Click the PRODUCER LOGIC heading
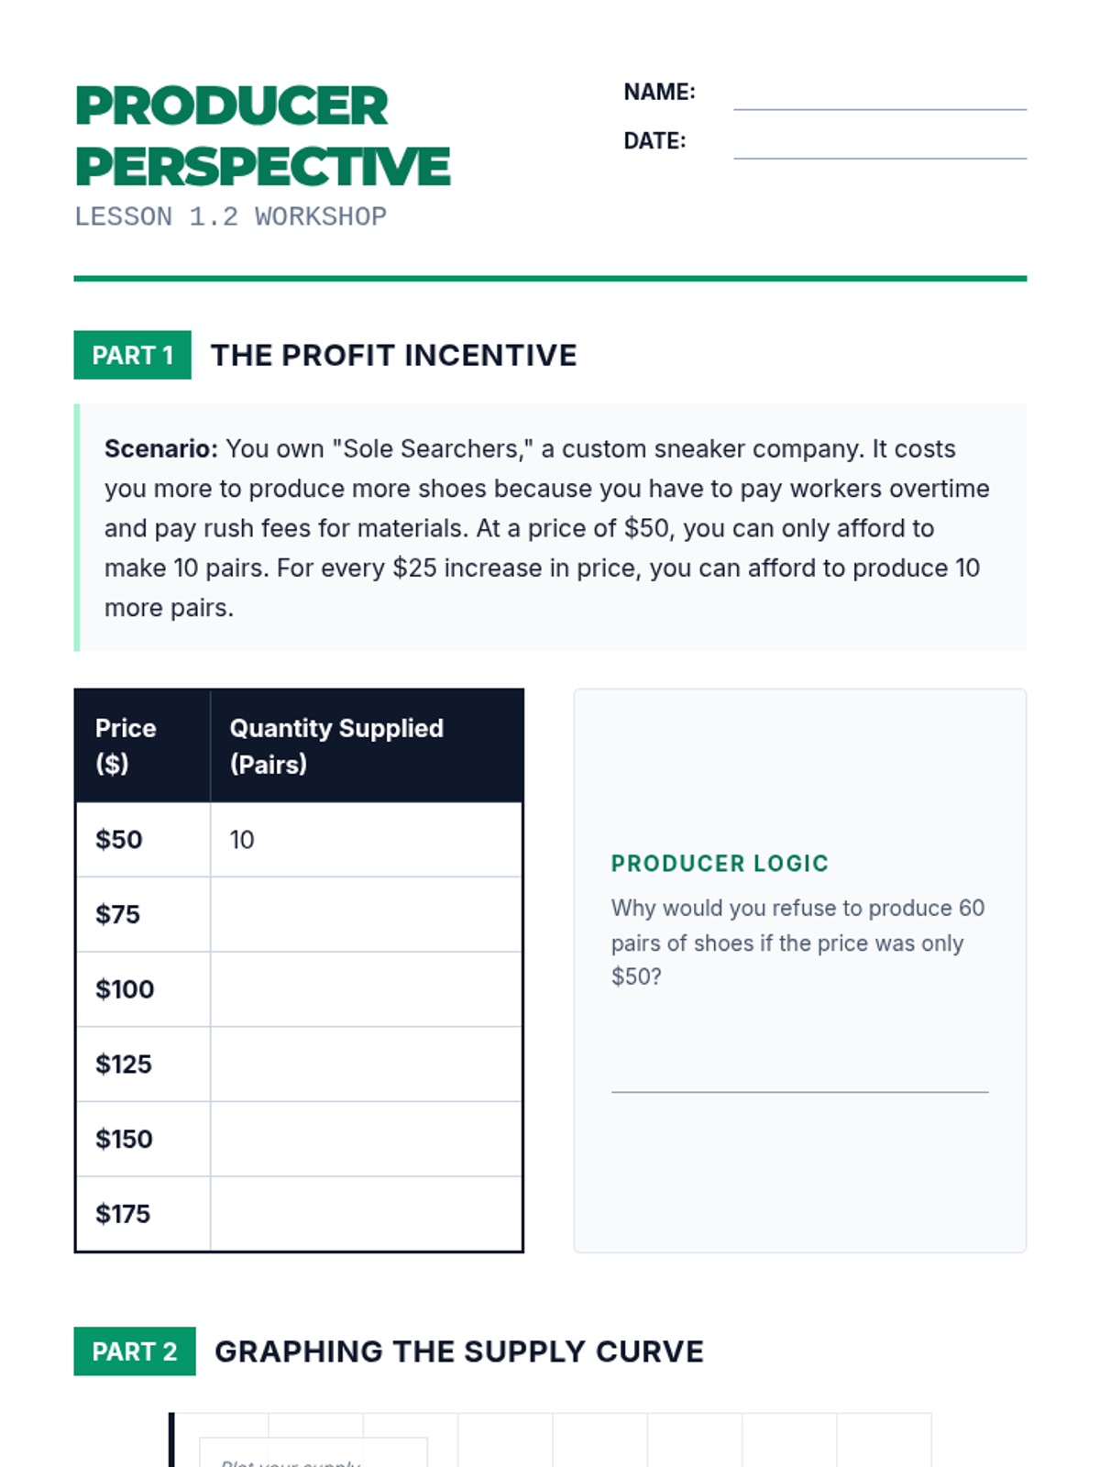1100x1467 pixels. (x=720, y=864)
